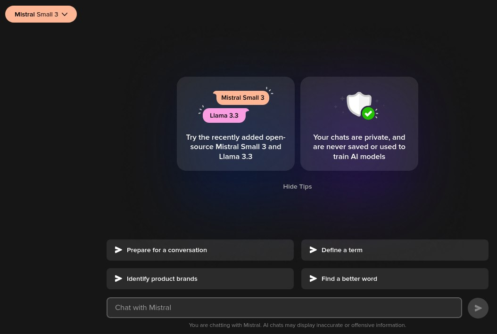The image size is (497, 334).
Task: Focus the Chat with Mistral input field
Action: tap(284, 308)
